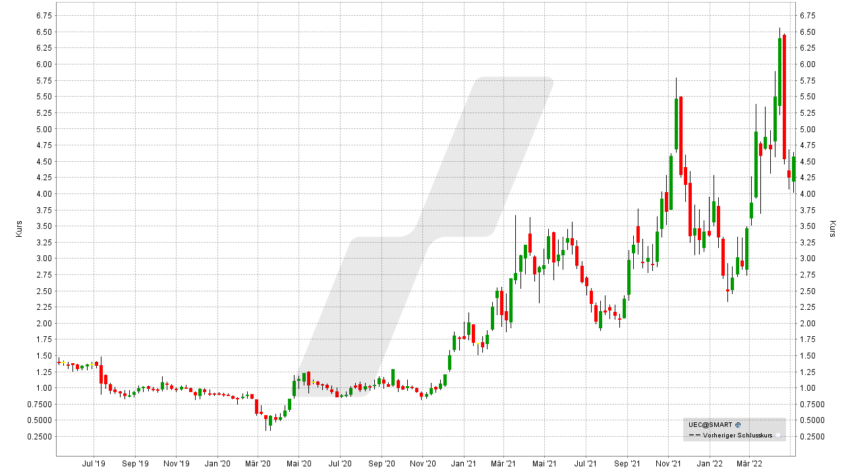Image resolution: width=844 pixels, height=473 pixels.
Task: Click the Jul '21 date label
Action: (x=586, y=463)
